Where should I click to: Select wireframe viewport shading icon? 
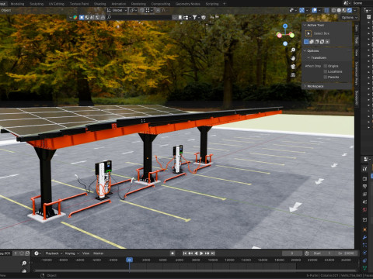(x=333, y=10)
